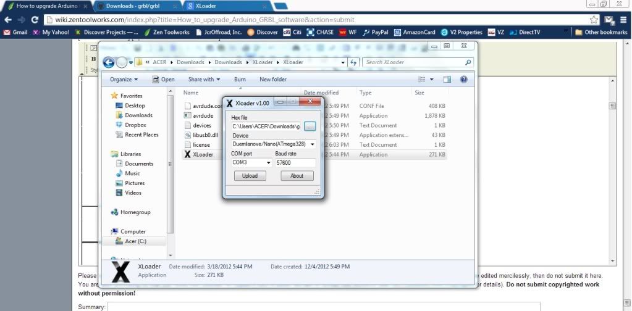Sort by the Size column header

point(419,93)
